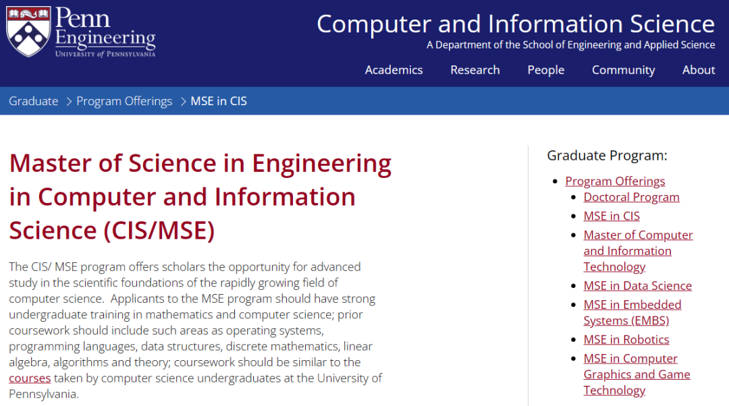
Task: Open the People menu
Action: point(546,70)
